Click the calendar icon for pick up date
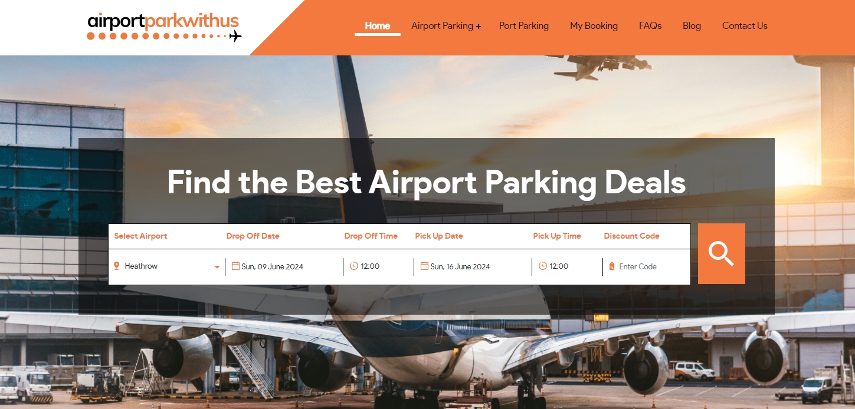855x409 pixels. [x=424, y=266]
